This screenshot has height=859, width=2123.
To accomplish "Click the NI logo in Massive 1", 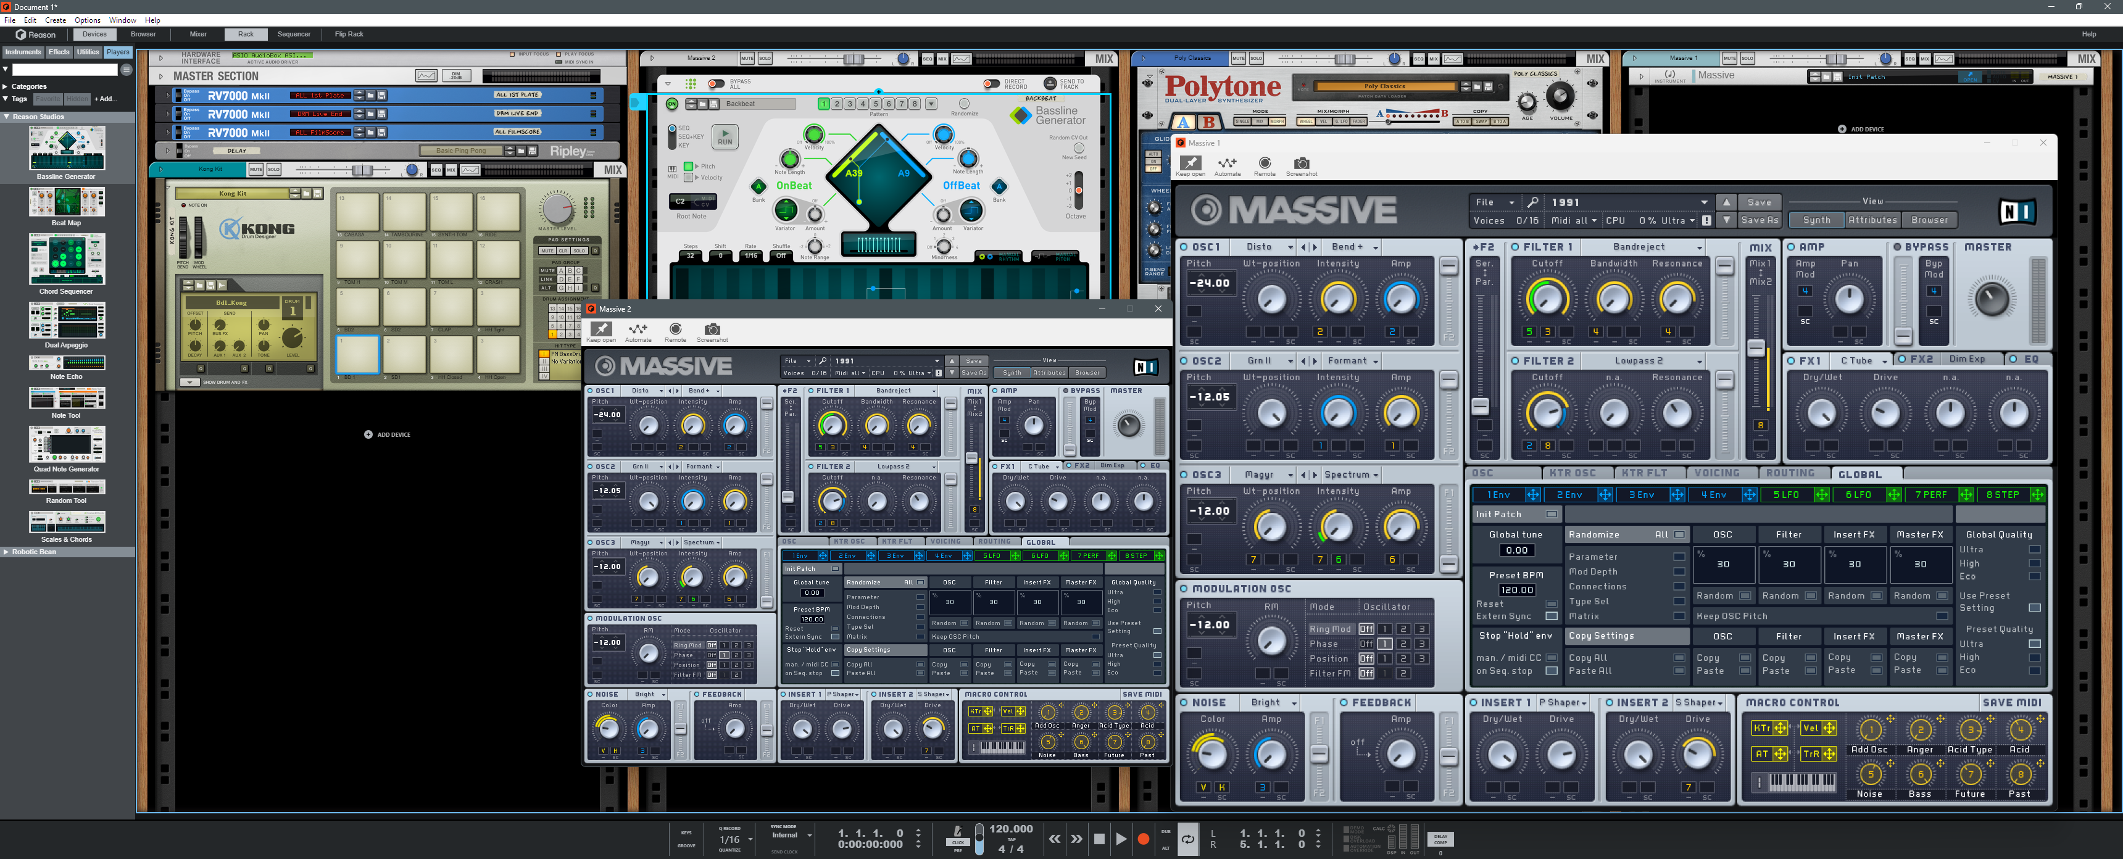I will click(2017, 212).
